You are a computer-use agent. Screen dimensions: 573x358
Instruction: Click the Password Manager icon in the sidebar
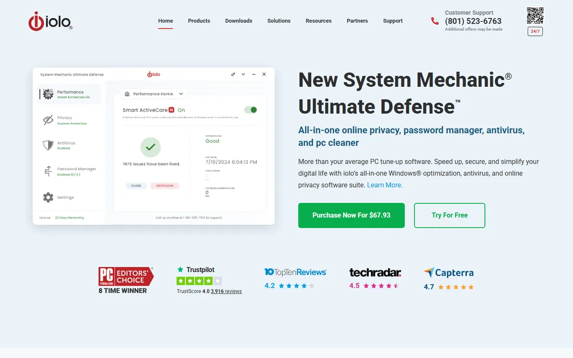[48, 171]
